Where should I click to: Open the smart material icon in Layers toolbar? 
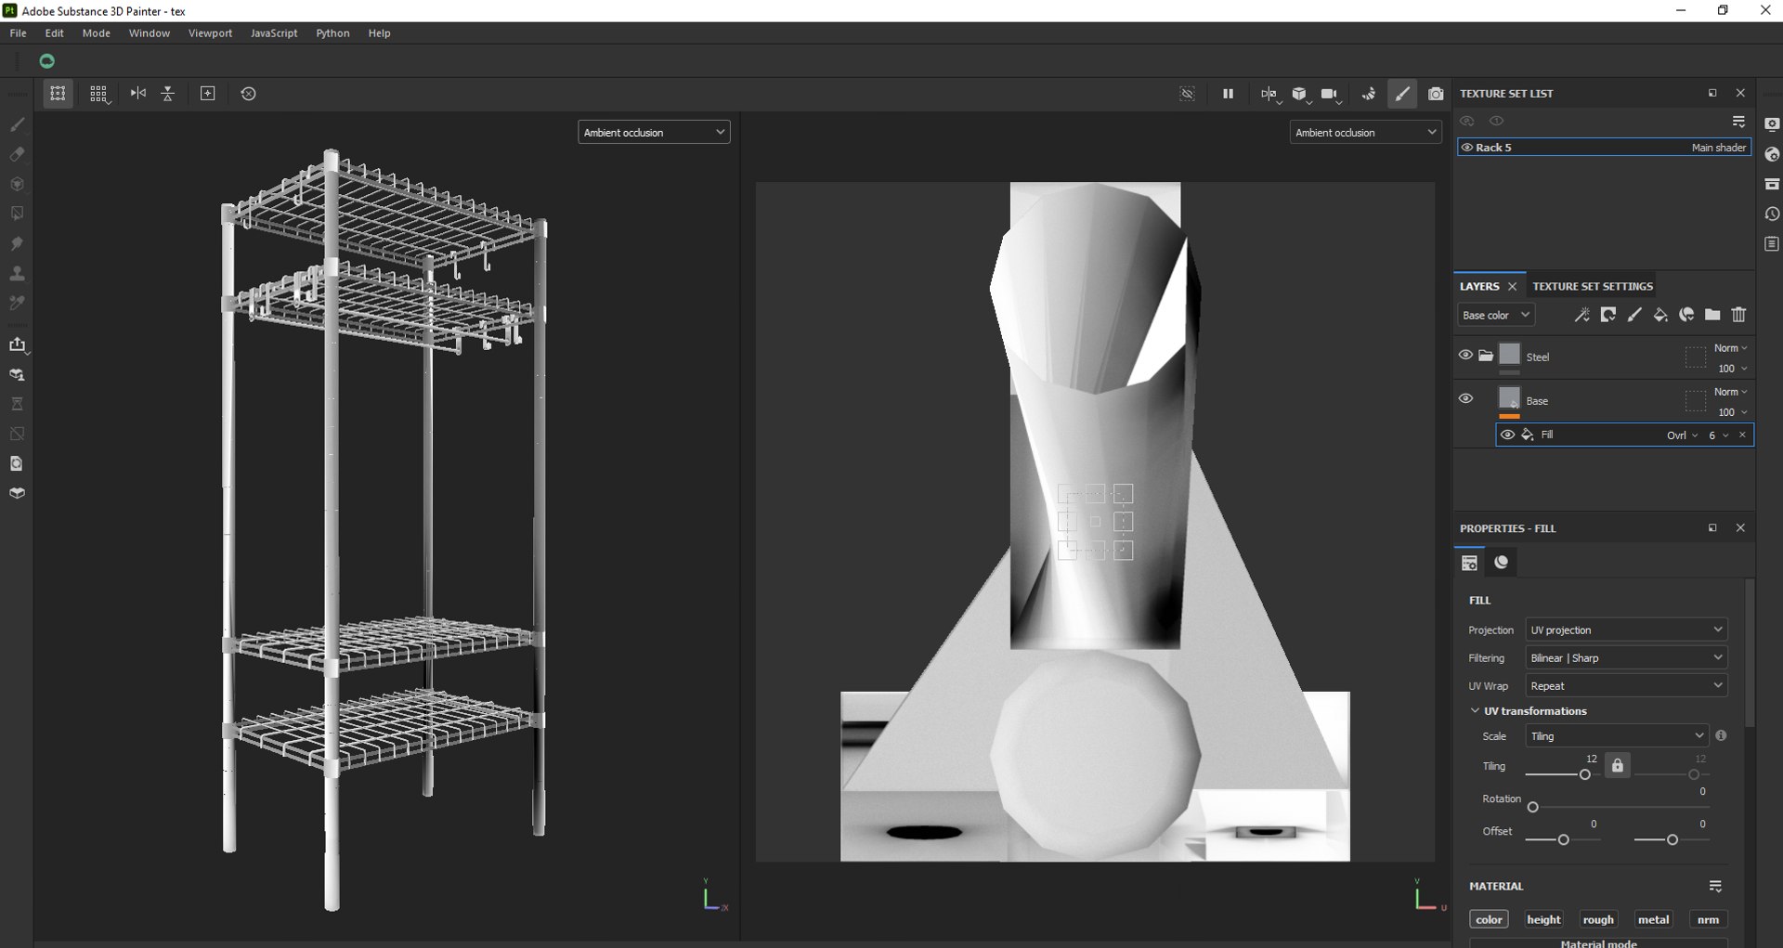click(1686, 315)
